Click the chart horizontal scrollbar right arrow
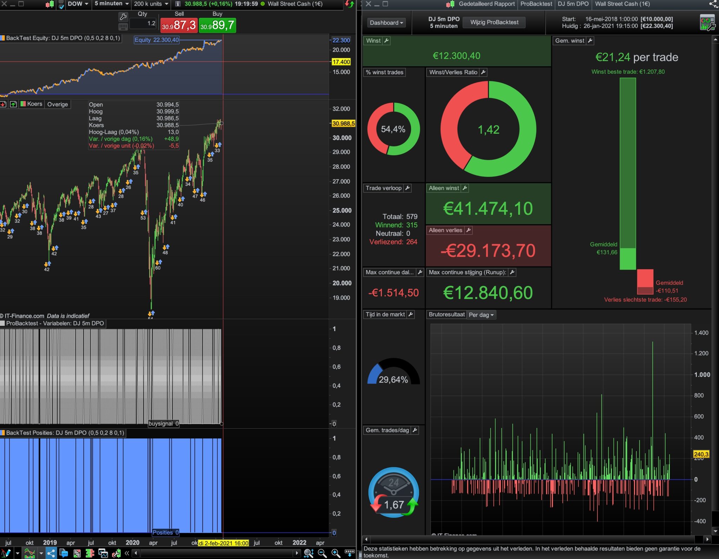 click(x=297, y=553)
